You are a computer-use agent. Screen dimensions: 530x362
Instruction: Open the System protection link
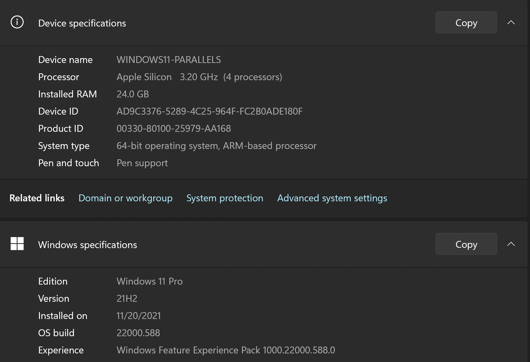(x=225, y=198)
